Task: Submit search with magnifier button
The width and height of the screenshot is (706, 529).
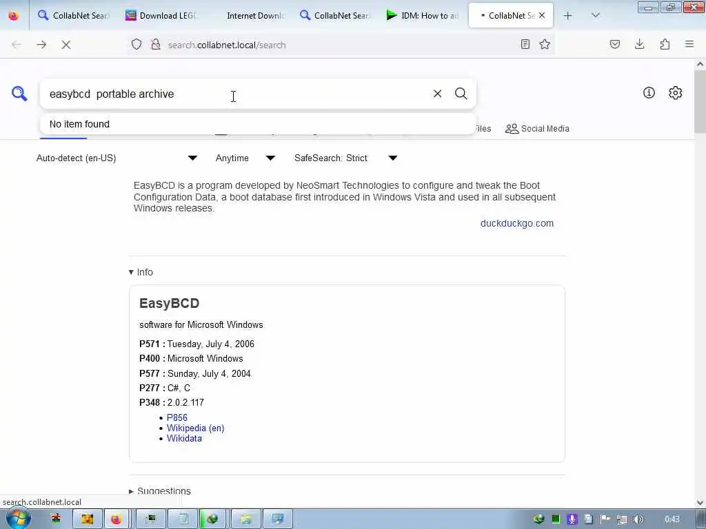Action: (461, 94)
